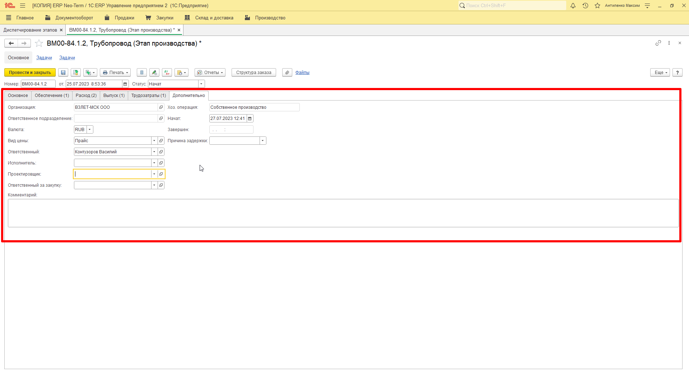
Task: Click into the Комментарий text area
Action: click(343, 213)
